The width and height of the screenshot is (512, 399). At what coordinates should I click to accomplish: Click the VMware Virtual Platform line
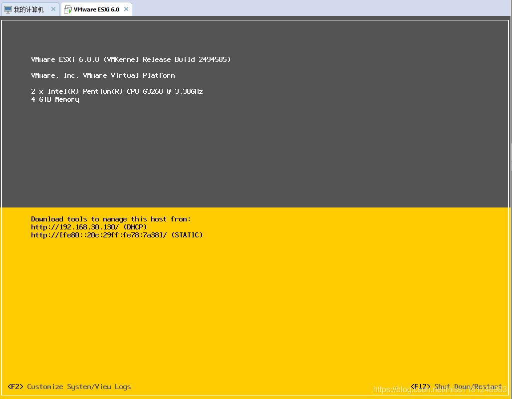(103, 75)
